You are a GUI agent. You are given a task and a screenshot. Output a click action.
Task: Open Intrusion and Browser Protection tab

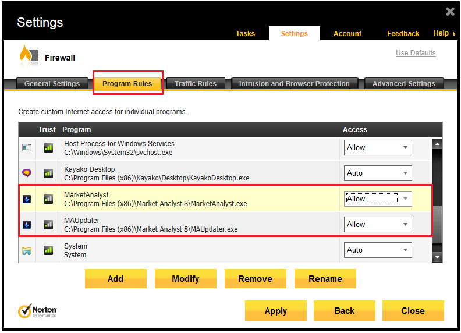click(295, 84)
